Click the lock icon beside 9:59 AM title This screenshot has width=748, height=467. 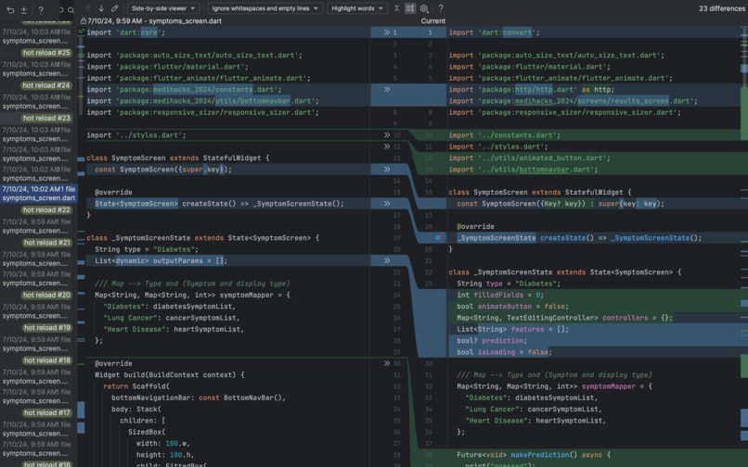point(83,21)
